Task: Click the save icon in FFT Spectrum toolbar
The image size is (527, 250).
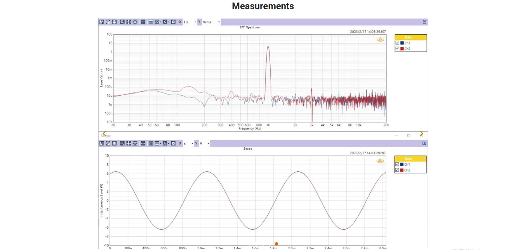Action: tap(102, 22)
